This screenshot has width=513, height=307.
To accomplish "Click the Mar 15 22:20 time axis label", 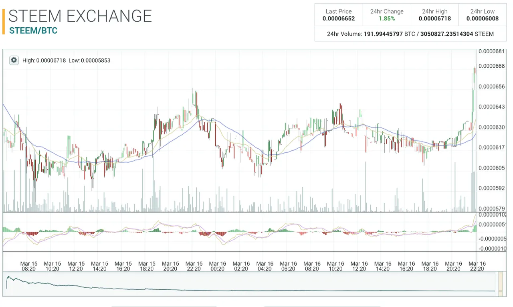I will click(194, 267).
